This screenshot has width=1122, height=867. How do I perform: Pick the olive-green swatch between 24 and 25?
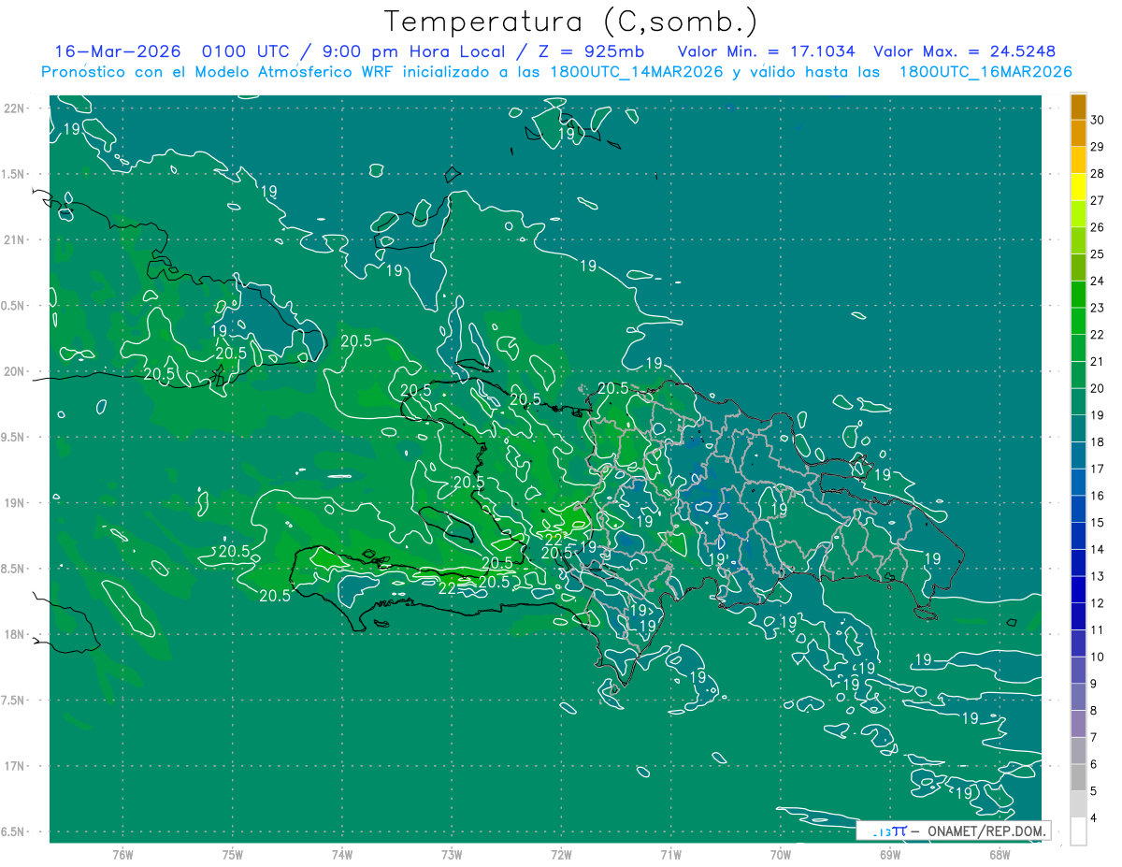pyautogui.click(x=1078, y=267)
